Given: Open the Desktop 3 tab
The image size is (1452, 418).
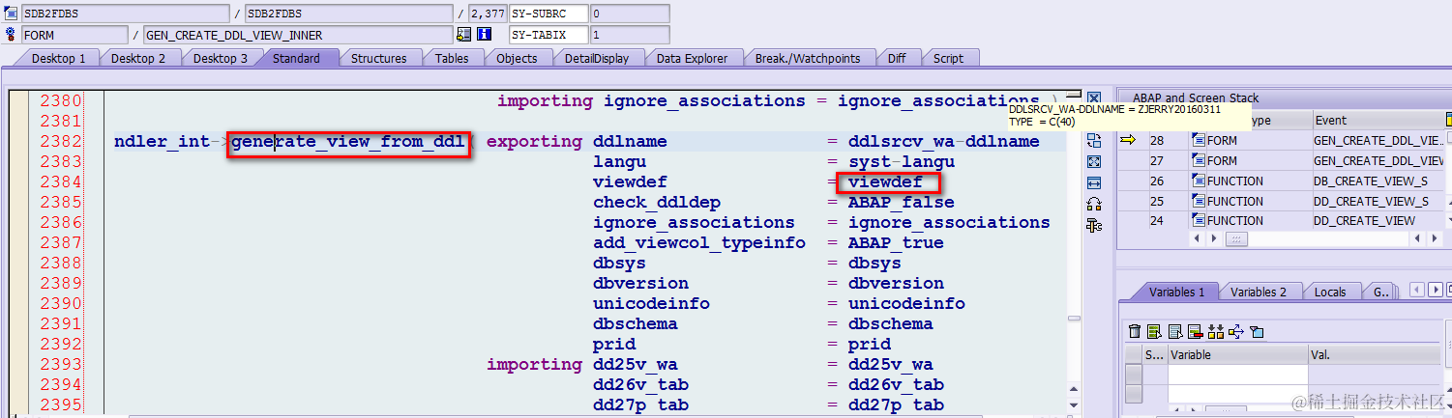Looking at the screenshot, I should tap(220, 58).
